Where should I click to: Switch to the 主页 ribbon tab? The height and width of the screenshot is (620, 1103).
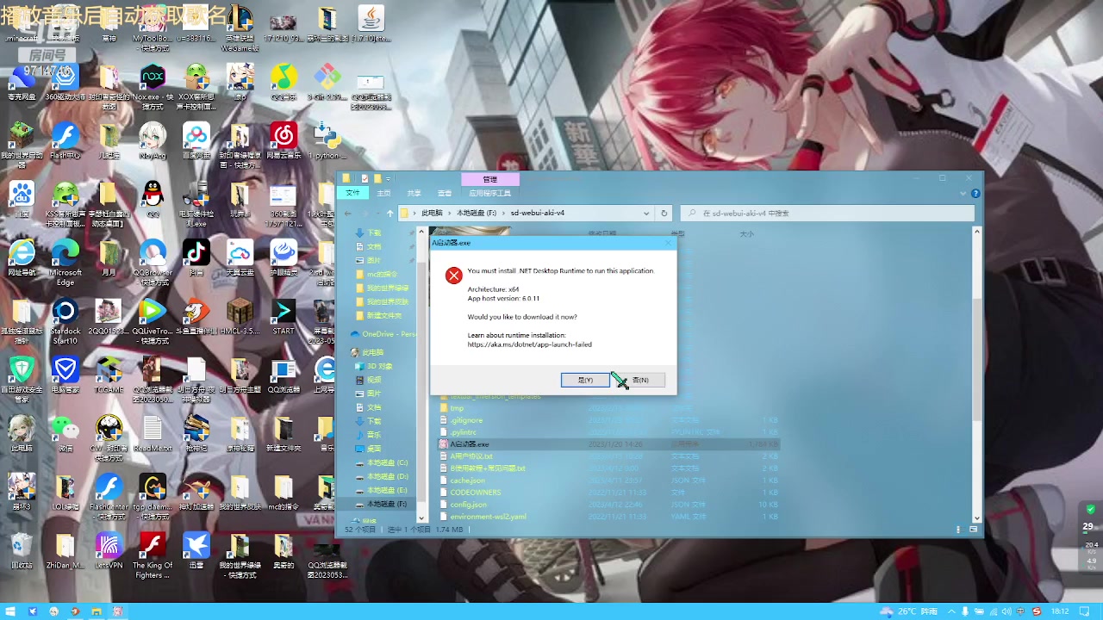tap(384, 193)
